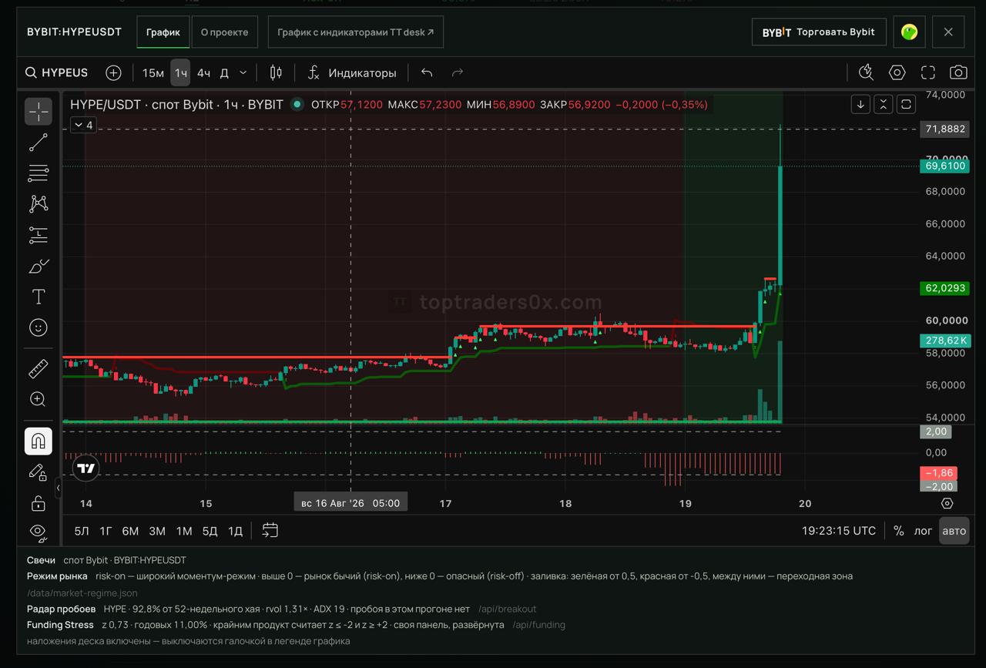The height and width of the screenshot is (668, 986).
Task: Toggle the percent price scale
Action: pyautogui.click(x=898, y=531)
